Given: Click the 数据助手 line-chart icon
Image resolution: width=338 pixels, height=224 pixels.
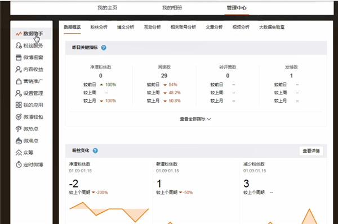Looking at the screenshot, I should 19,34.
